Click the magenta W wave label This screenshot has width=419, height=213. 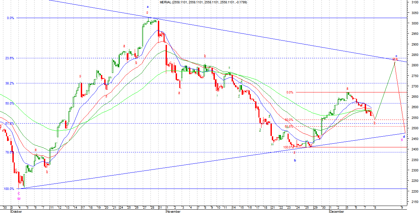click(19, 199)
